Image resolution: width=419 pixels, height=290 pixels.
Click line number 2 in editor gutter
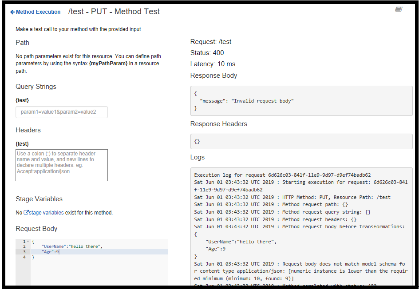click(x=24, y=246)
